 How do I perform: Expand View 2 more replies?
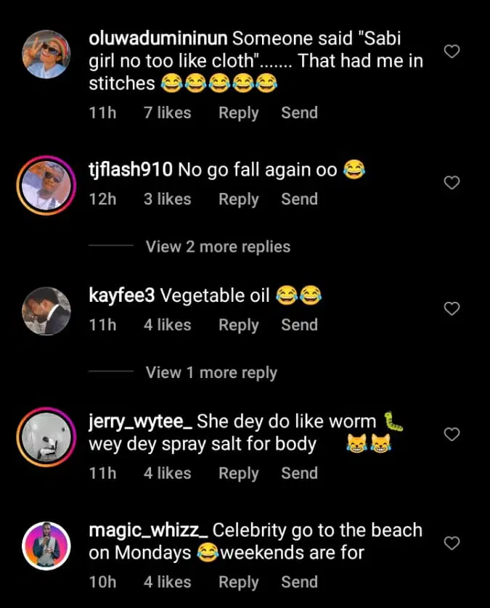pyautogui.click(x=218, y=247)
